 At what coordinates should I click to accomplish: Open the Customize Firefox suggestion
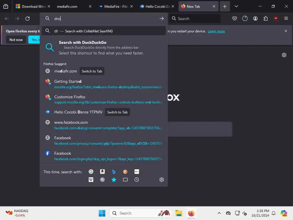pyautogui.click(x=104, y=99)
